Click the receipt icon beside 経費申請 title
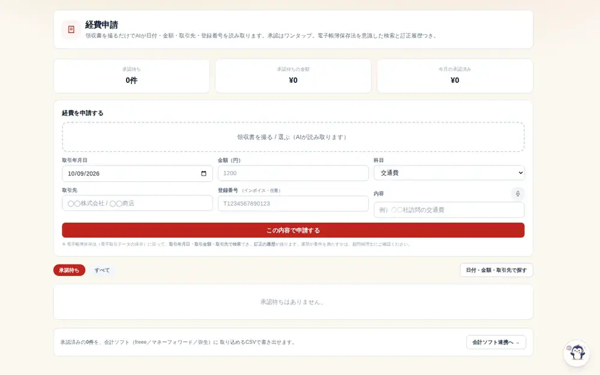 click(71, 29)
